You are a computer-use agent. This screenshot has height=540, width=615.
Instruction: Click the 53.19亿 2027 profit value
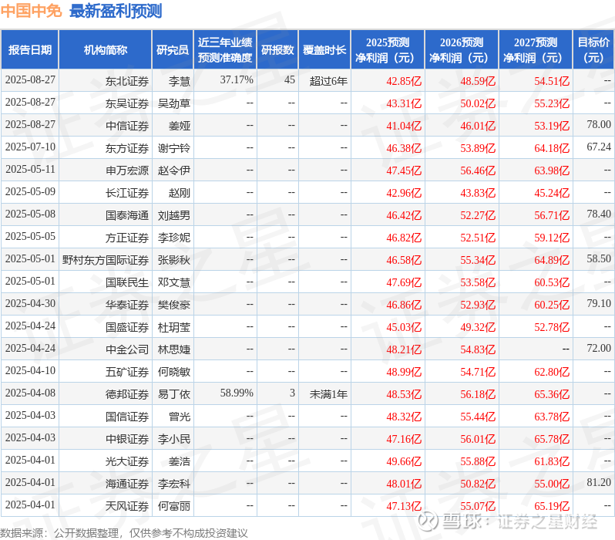click(552, 126)
